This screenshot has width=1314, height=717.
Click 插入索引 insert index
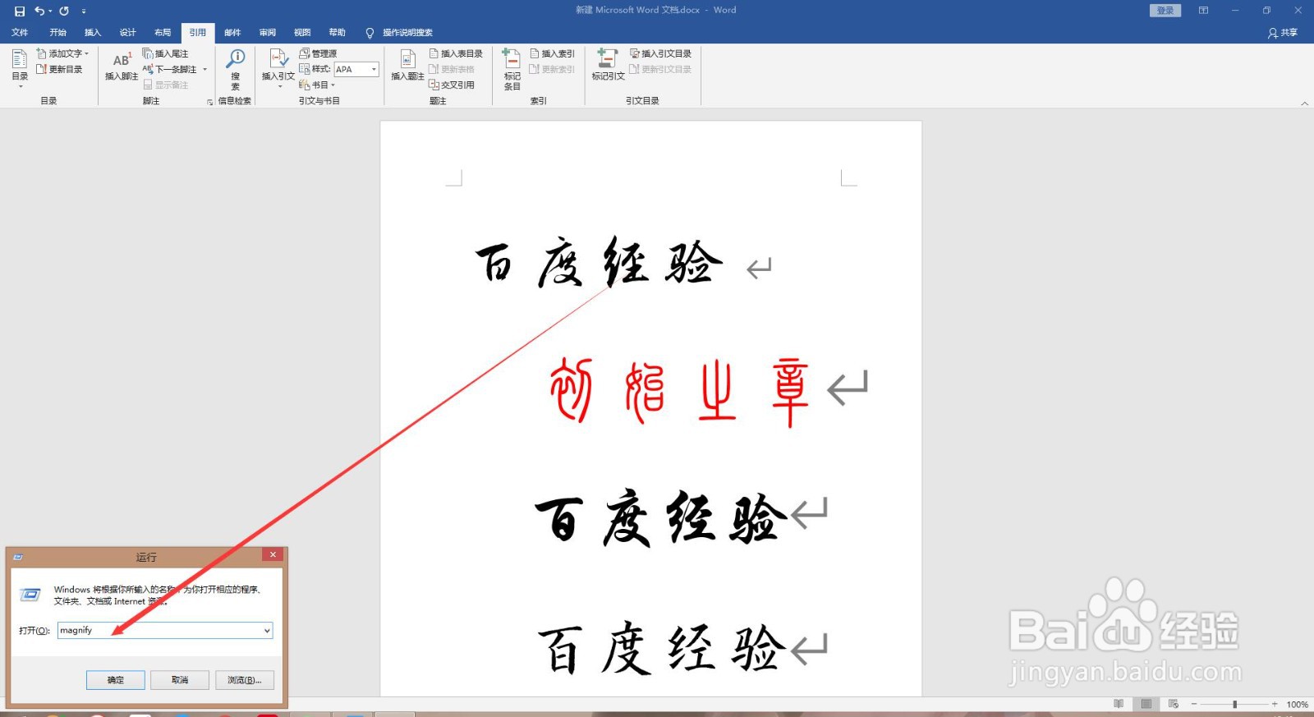(552, 53)
